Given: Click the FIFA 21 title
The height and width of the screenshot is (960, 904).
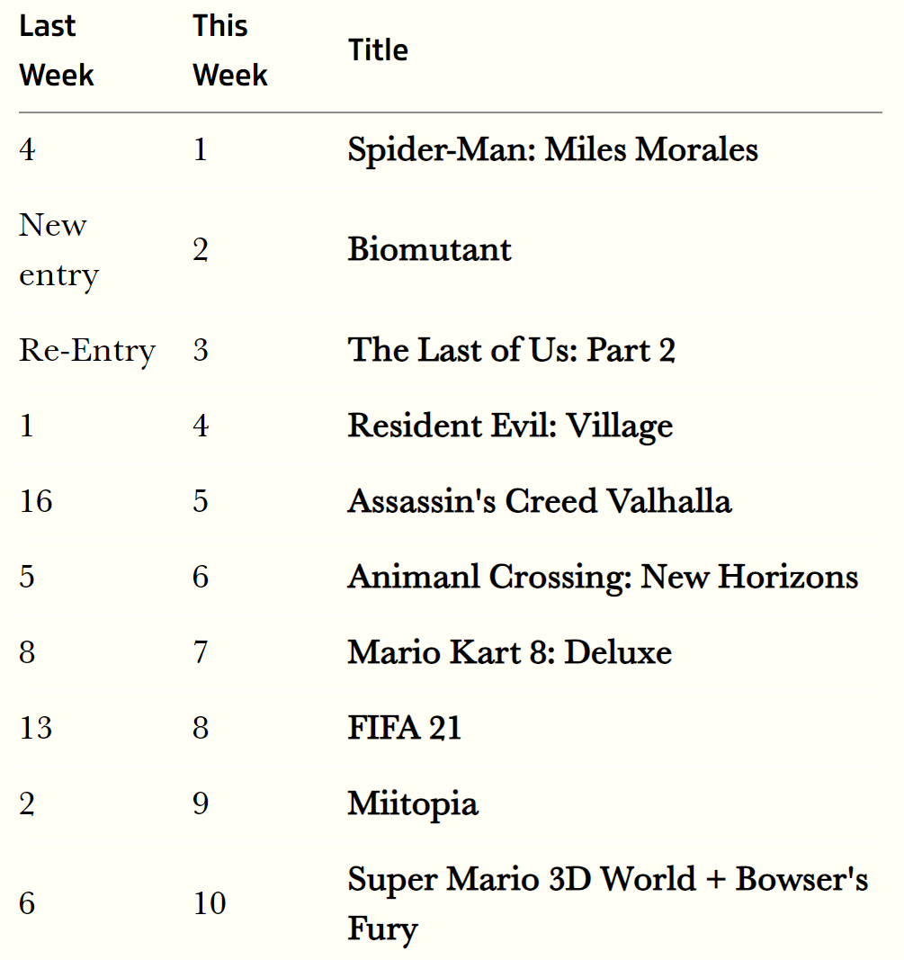Looking at the screenshot, I should point(405,729).
